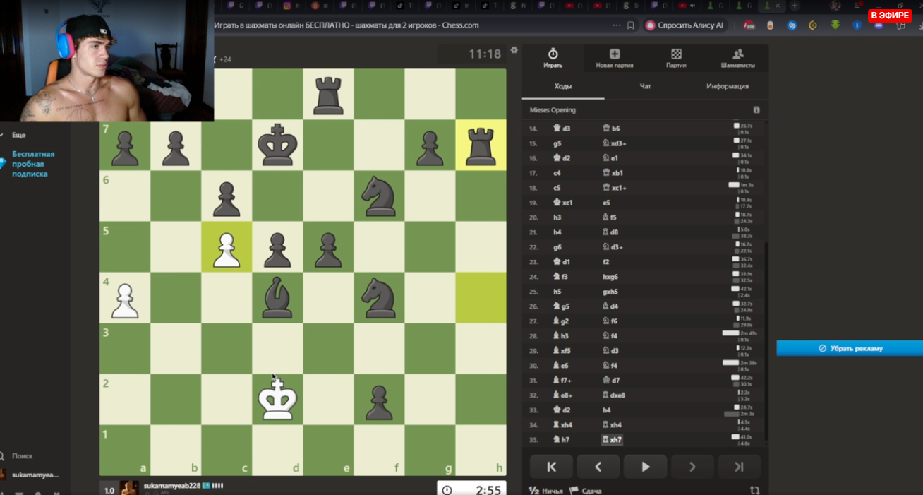Open board settings gear near clock

[514, 50]
